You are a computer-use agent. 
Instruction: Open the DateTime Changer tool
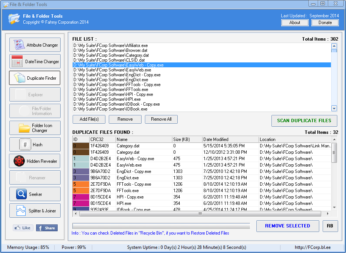click(35, 62)
